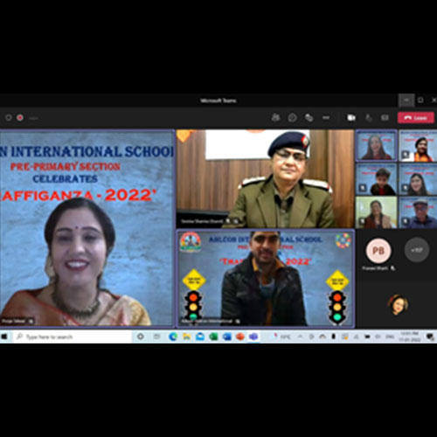Viewport: 437px width, 437px height.
Task: Click mic icon on bottom-left woman's name label
Action: point(31,321)
